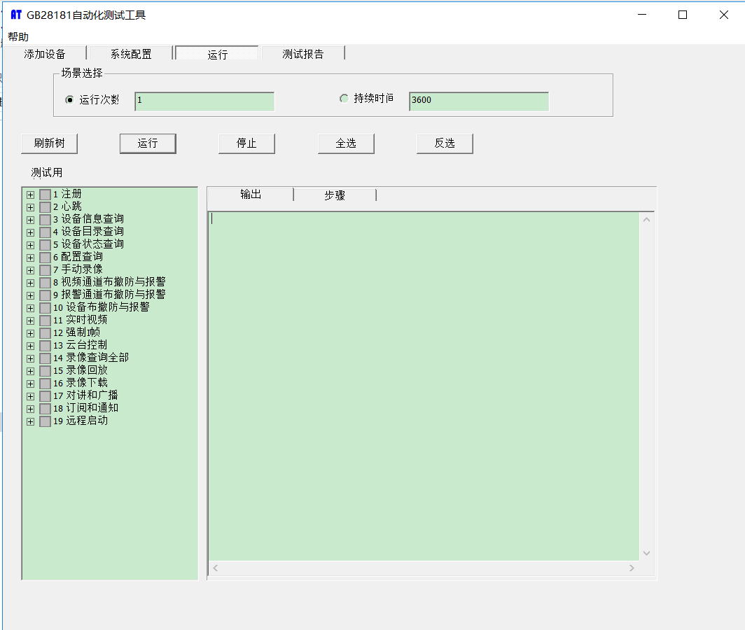Click the output pane scroll left arrow
Image resolution: width=745 pixels, height=630 pixels.
(x=215, y=568)
